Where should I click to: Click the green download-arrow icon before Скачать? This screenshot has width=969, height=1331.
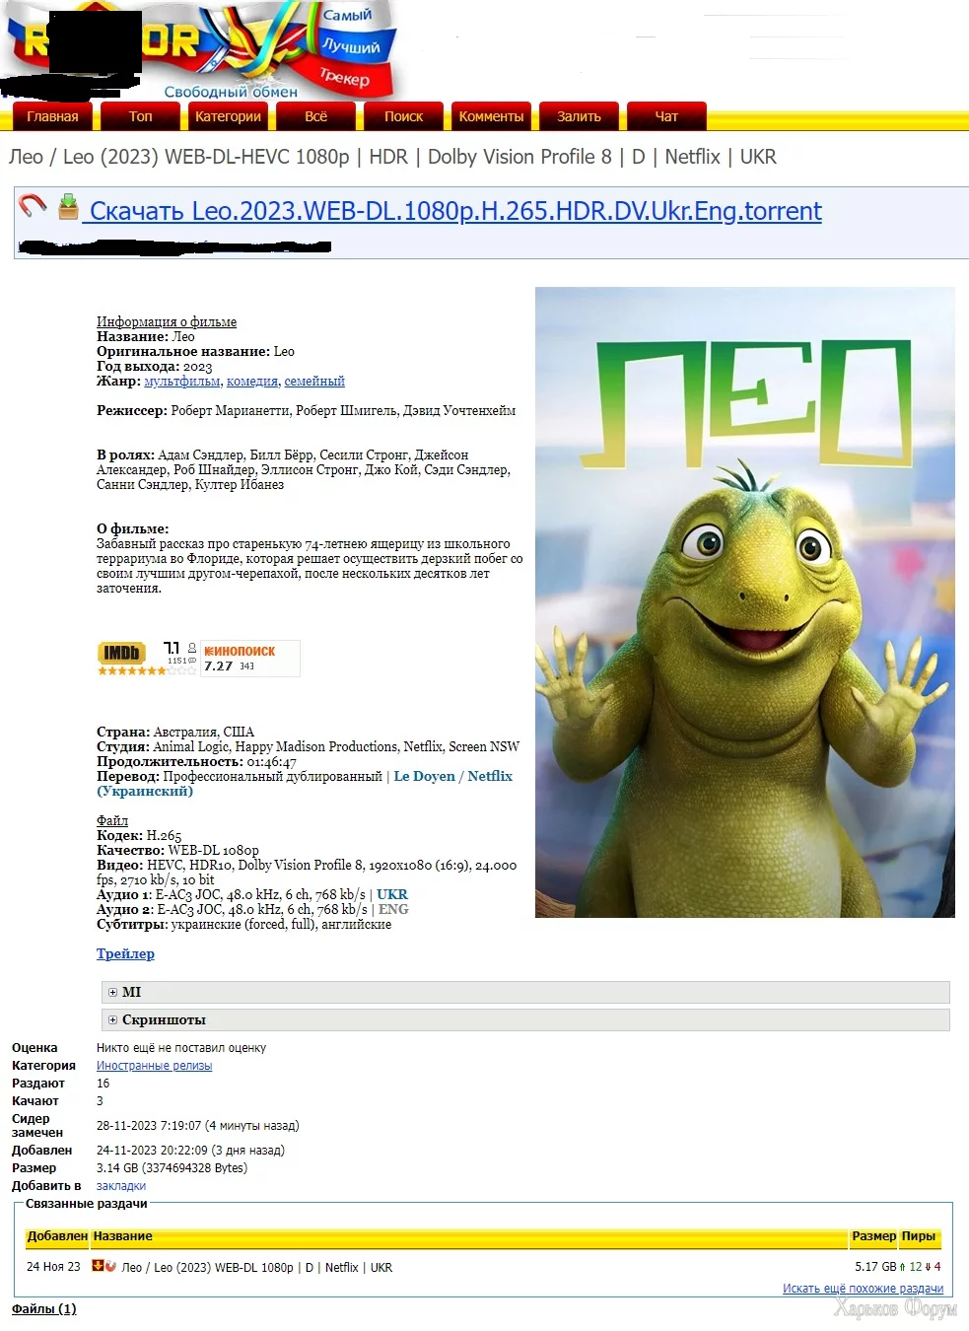68,207
